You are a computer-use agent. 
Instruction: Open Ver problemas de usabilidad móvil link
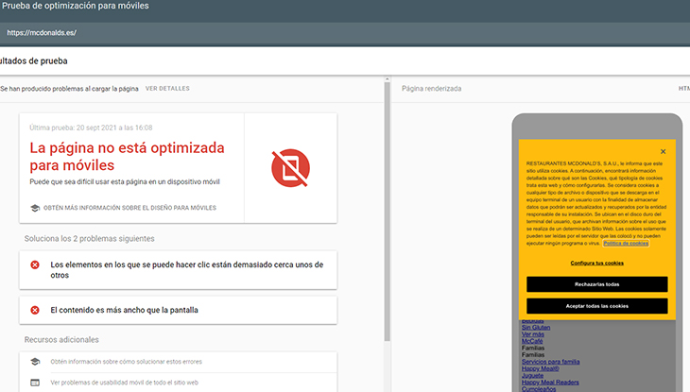pyautogui.click(x=125, y=383)
